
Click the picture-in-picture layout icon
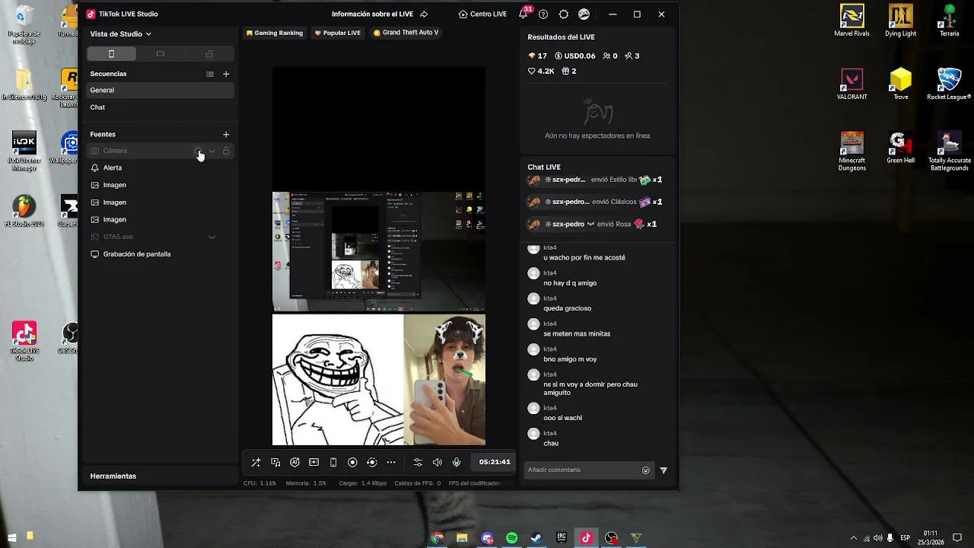(x=314, y=462)
